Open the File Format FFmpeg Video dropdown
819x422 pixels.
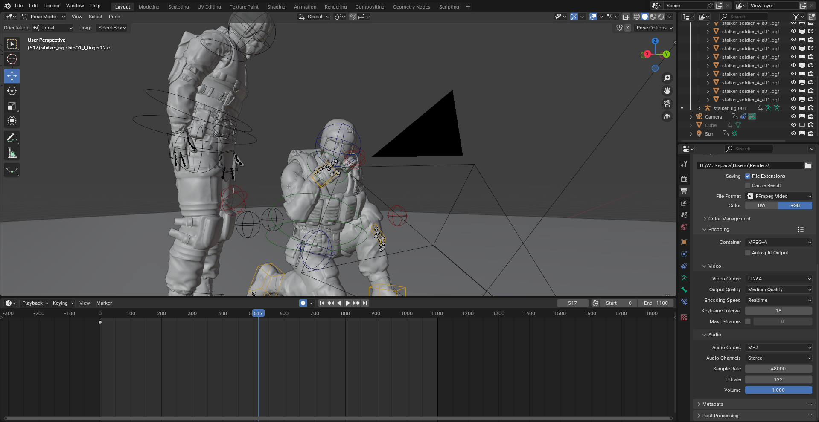pyautogui.click(x=778, y=196)
